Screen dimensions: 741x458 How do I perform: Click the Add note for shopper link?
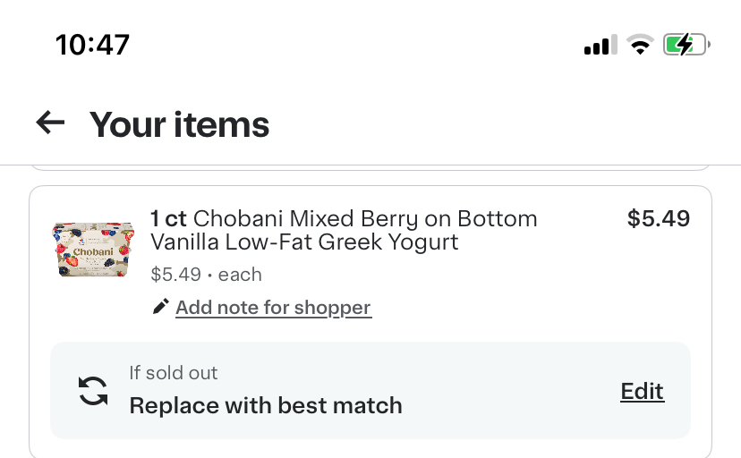[x=273, y=308]
